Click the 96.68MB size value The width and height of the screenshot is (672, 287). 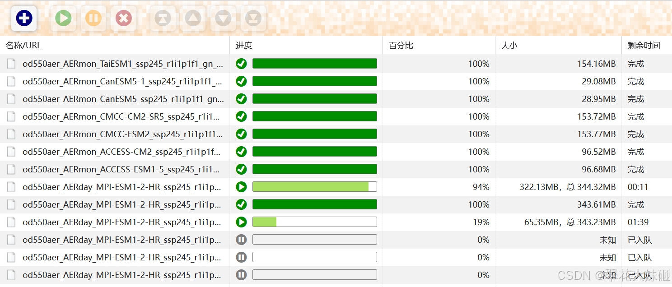599,170
